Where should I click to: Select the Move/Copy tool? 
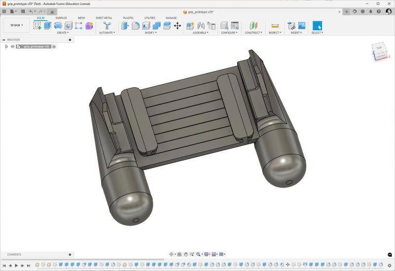click(x=177, y=26)
